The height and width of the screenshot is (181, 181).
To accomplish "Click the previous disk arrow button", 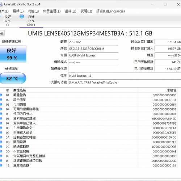I will coord(2,34).
